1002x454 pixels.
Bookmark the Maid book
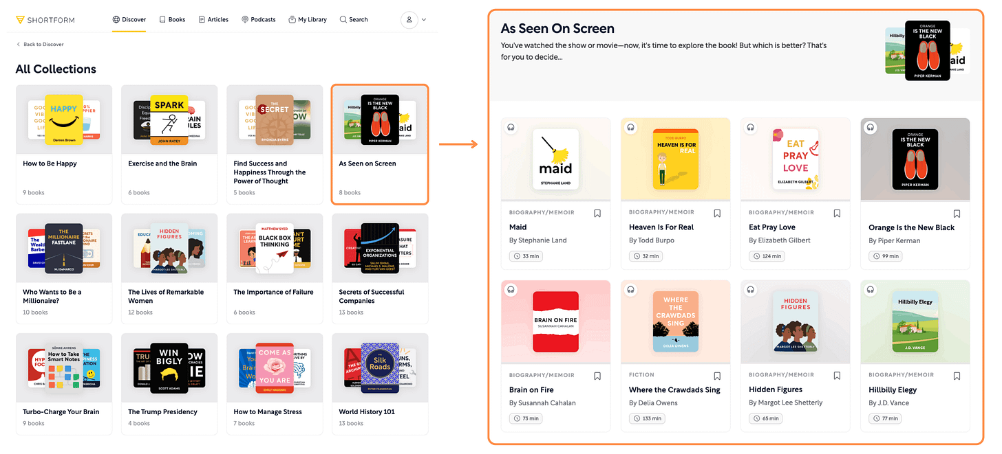click(x=597, y=214)
